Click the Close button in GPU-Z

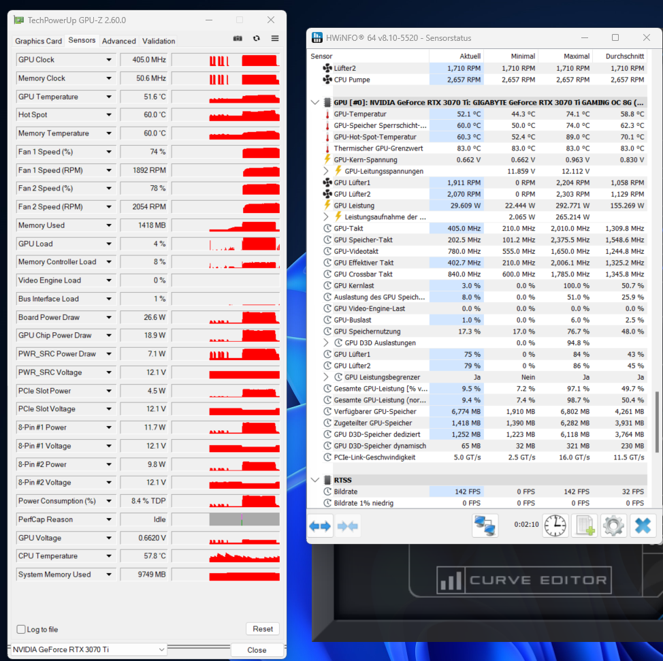[x=257, y=650]
